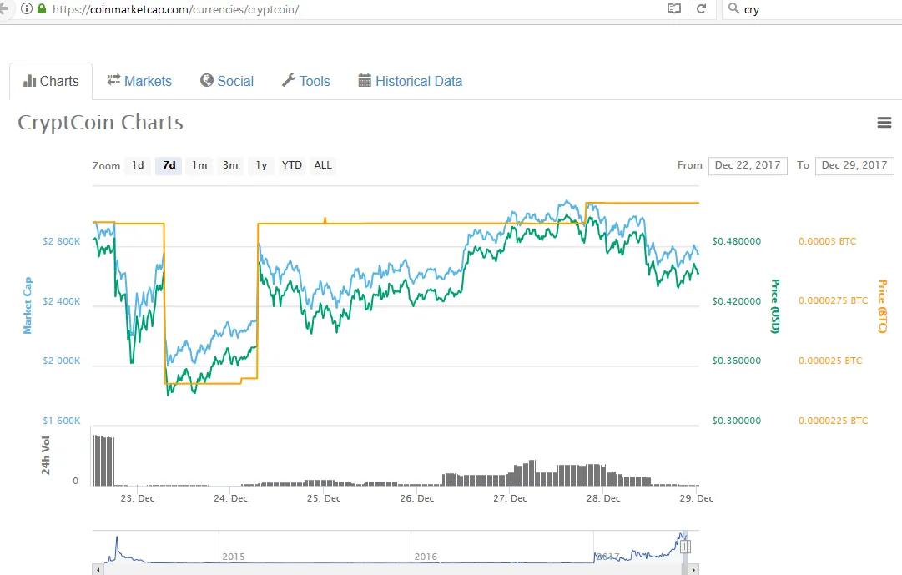Click the 24. Dec date label

click(230, 498)
